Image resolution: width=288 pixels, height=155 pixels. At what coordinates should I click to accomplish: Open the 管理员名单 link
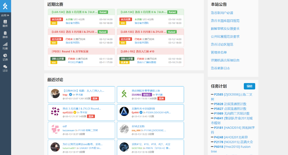point(219,52)
